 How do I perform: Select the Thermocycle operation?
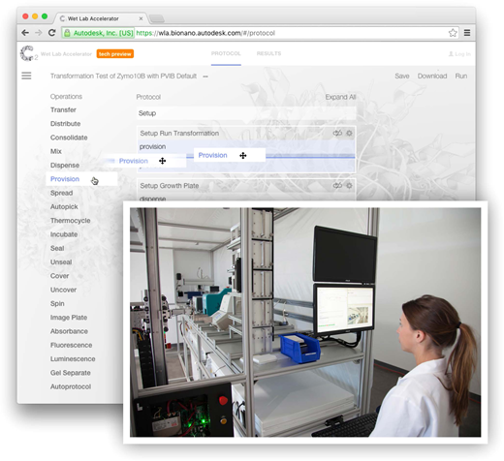pos(70,221)
